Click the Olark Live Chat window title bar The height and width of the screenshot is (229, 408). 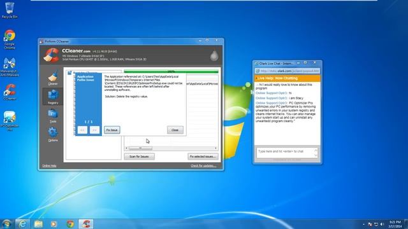[x=276, y=64]
